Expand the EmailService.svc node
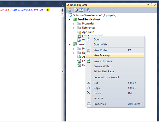The width and height of the screenshot is (159, 122). 74,36
